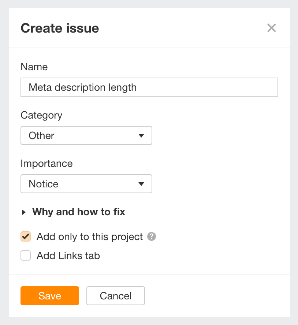Image resolution: width=298 pixels, height=325 pixels.
Task: Click the Importance dropdown arrow
Action: [x=142, y=184]
